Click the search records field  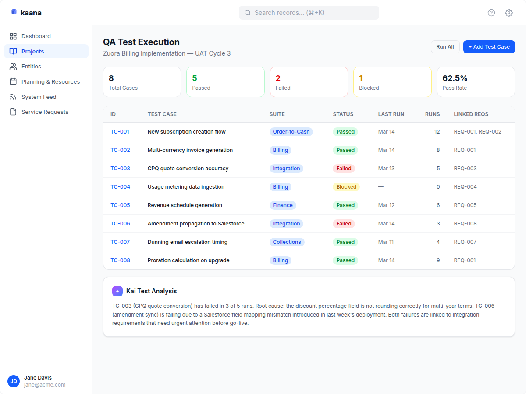coord(309,12)
